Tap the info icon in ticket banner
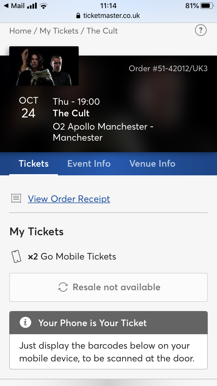This screenshot has height=386, width=217. (x=25, y=323)
